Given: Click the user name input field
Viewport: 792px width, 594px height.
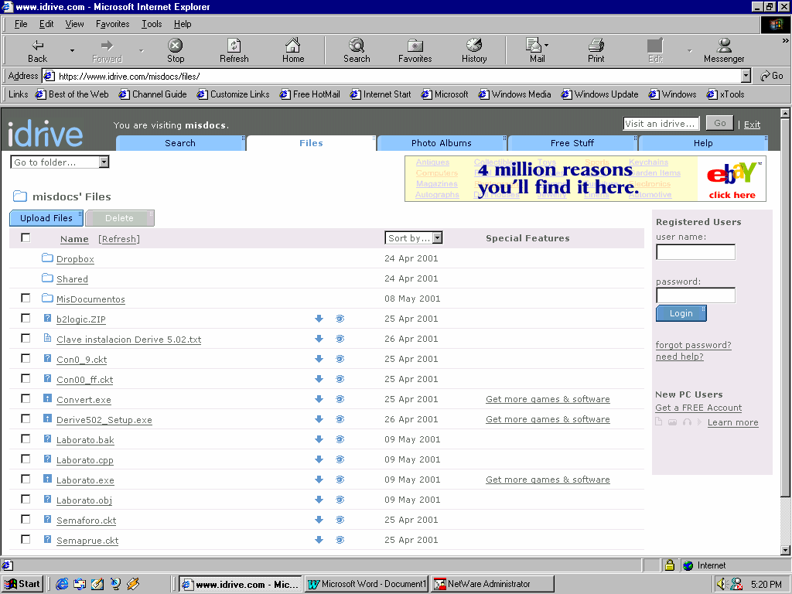Looking at the screenshot, I should click(x=695, y=252).
